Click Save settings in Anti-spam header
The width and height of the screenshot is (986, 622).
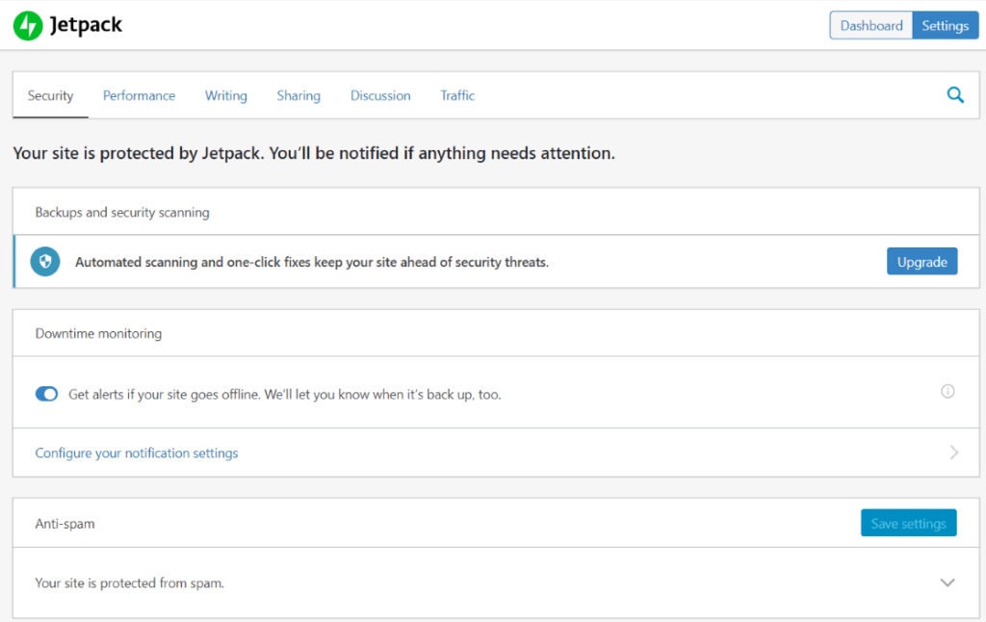pos(908,523)
